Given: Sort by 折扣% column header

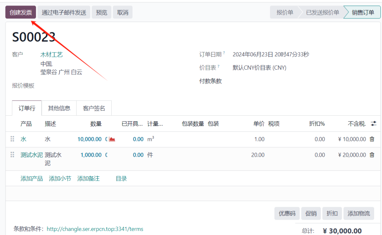Looking at the screenshot, I should coord(317,124).
